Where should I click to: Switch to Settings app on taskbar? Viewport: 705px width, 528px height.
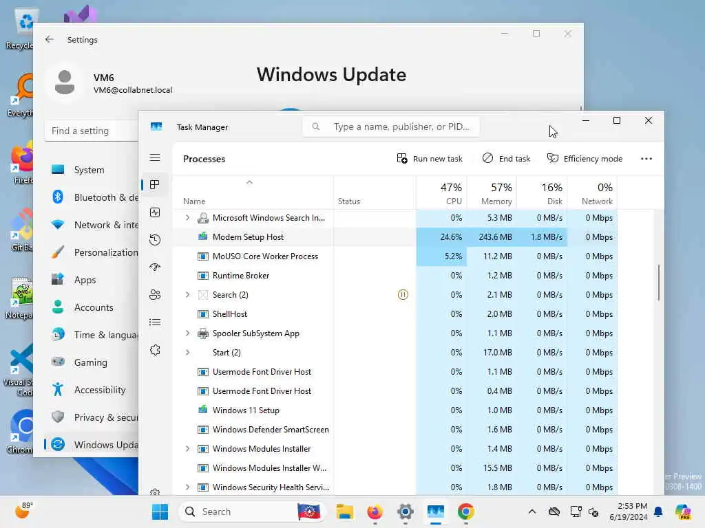[x=405, y=511]
